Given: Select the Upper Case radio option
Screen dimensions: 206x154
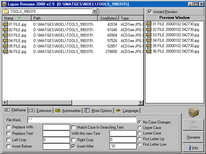Looking at the screenshot, I should point(139,128).
